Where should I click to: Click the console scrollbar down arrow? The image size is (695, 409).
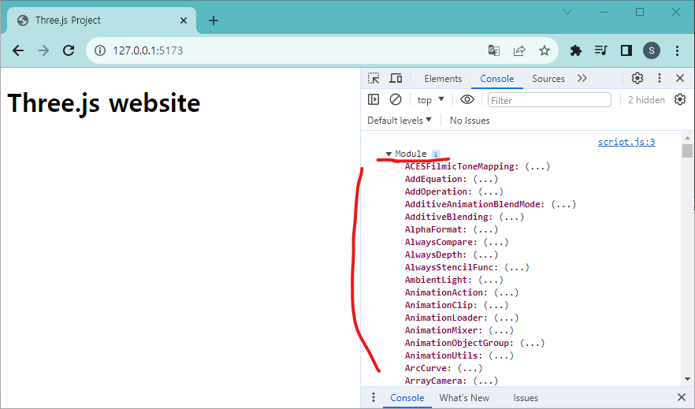pos(687,379)
